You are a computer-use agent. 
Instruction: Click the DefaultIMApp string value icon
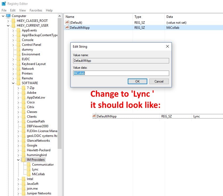point(67,27)
